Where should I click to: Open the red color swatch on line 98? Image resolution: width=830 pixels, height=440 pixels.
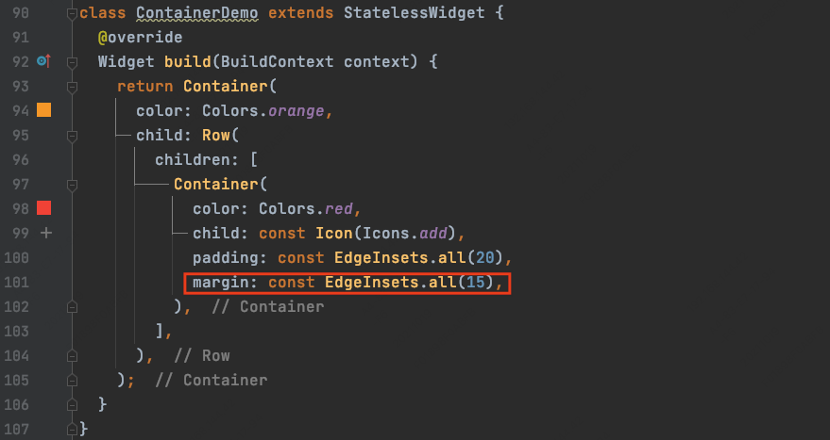[x=44, y=208]
